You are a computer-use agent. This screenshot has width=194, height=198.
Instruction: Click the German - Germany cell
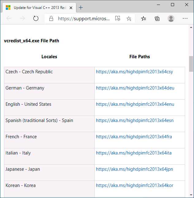49,91
